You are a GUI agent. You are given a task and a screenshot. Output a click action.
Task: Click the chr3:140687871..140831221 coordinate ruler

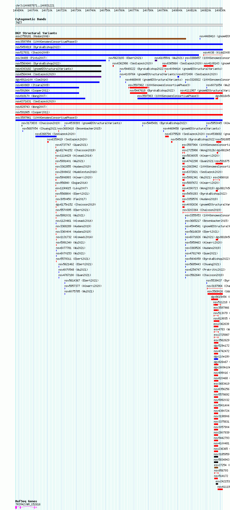click(x=119, y=9)
